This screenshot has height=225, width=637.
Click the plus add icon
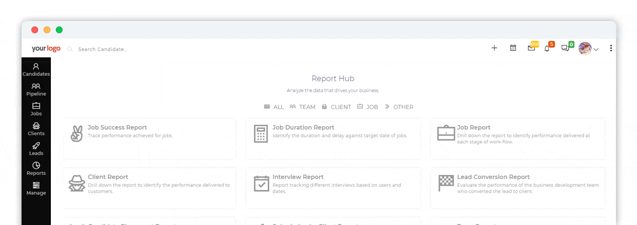[494, 48]
